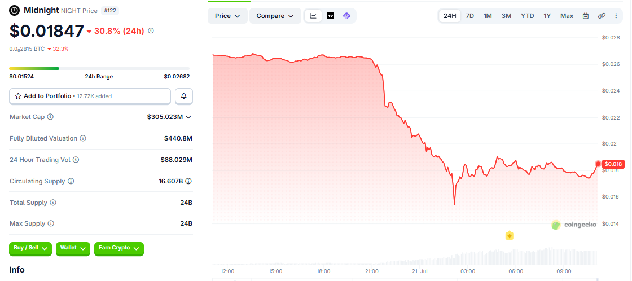Open the Earn Crypto dropdown
632x281 pixels.
tap(119, 248)
